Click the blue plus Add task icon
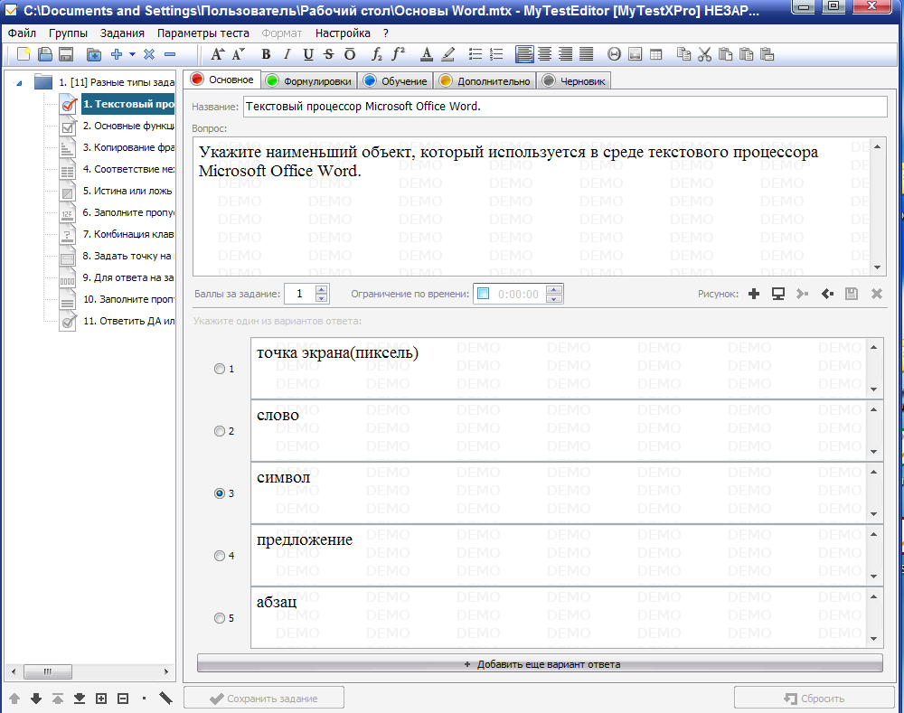 pyautogui.click(x=117, y=55)
